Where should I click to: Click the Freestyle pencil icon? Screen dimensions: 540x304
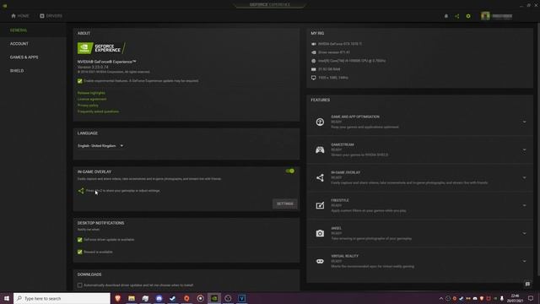[x=320, y=205]
